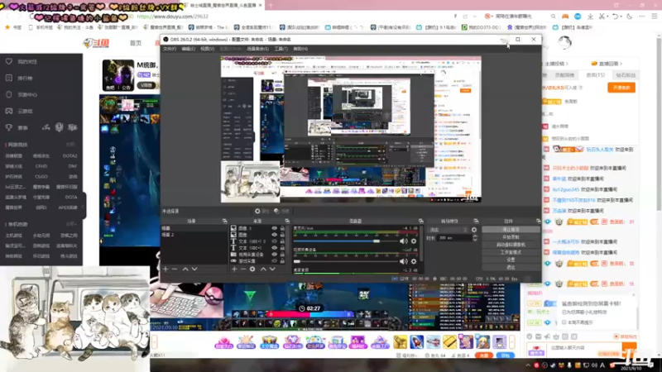Image resolution: width=662 pixels, height=372 pixels.
Task: Check the don't remind again checkbox
Action: (564, 322)
